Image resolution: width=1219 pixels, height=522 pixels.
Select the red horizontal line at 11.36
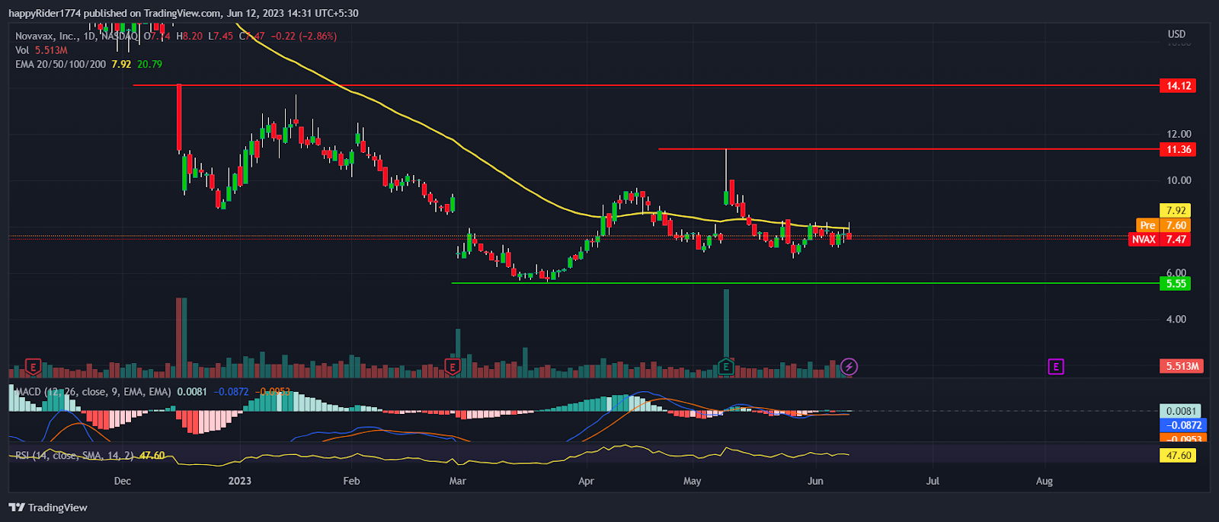(x=907, y=149)
